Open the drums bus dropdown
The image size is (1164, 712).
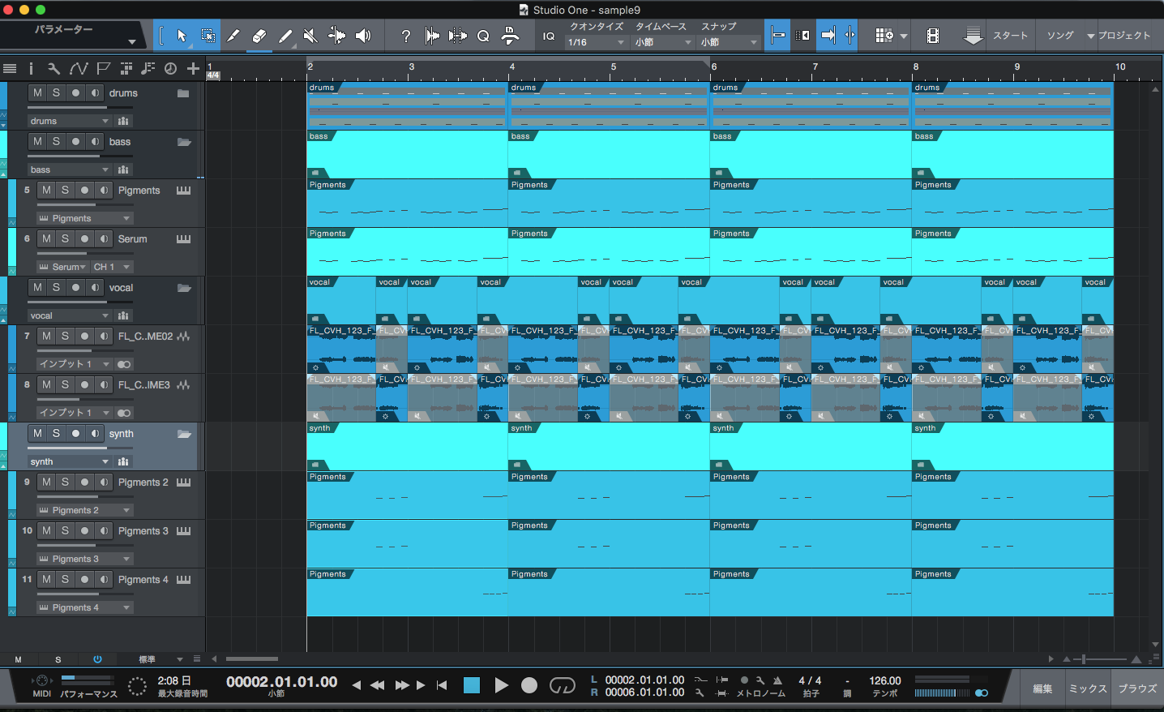pyautogui.click(x=69, y=121)
